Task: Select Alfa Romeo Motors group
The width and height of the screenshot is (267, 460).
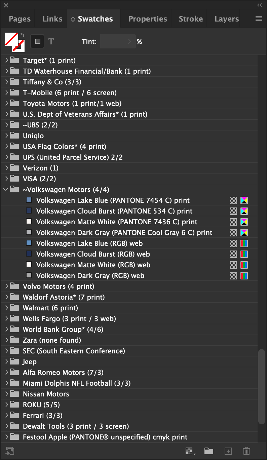Action: click(x=129, y=373)
